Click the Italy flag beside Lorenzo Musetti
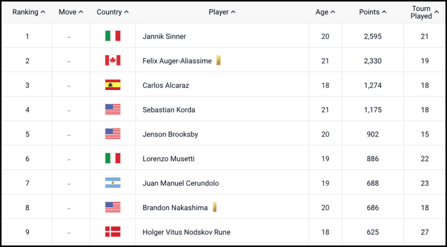The width and height of the screenshot is (447, 247). (113, 158)
